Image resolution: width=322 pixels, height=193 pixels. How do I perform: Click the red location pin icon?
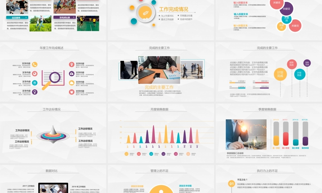pyautogui.click(x=71, y=64)
